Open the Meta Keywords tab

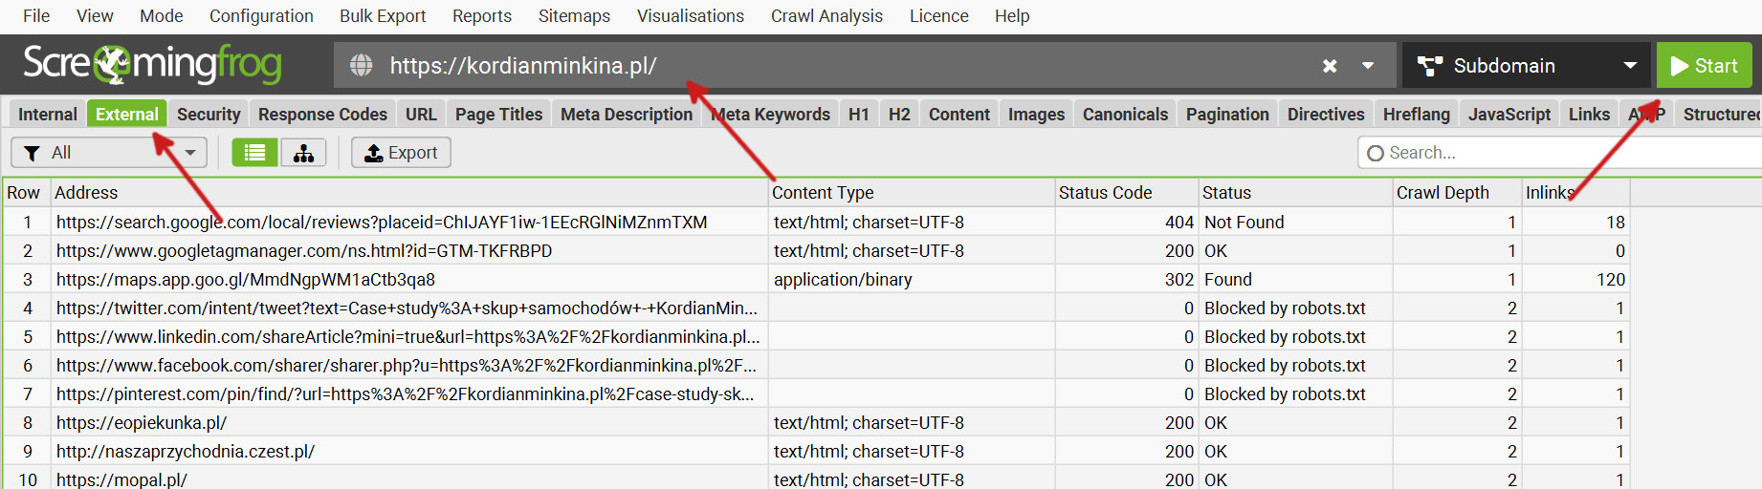pos(771,115)
